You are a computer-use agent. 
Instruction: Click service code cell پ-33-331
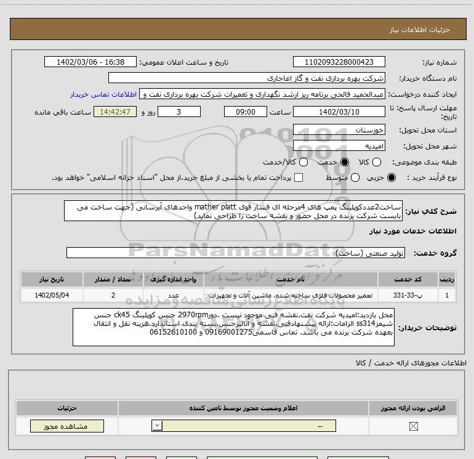point(408,295)
